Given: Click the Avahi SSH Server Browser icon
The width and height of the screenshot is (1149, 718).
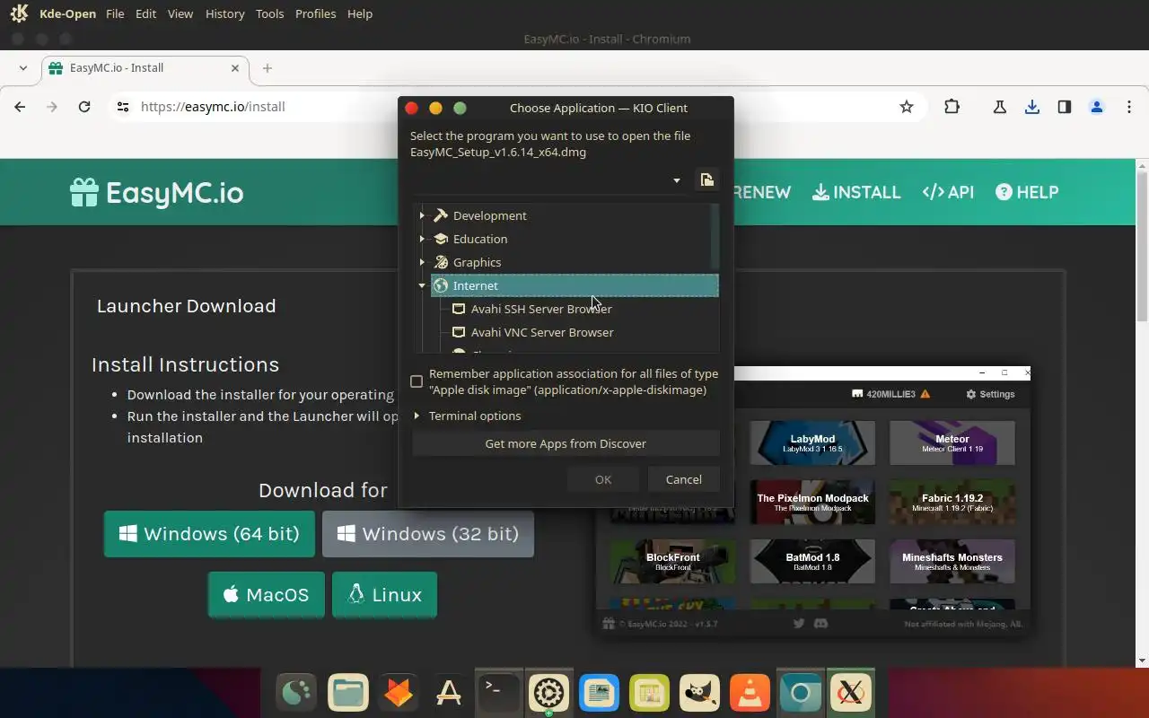Looking at the screenshot, I should point(459,309).
